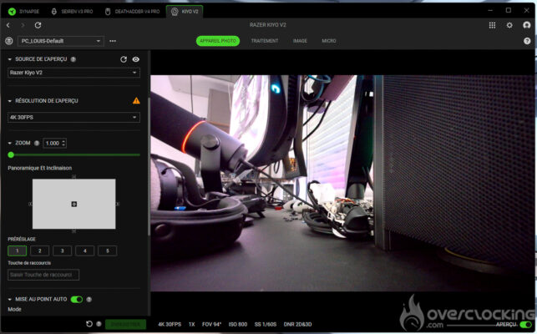Click the pan-tilt up arrow
The height and width of the screenshot is (334, 537).
click(x=74, y=176)
